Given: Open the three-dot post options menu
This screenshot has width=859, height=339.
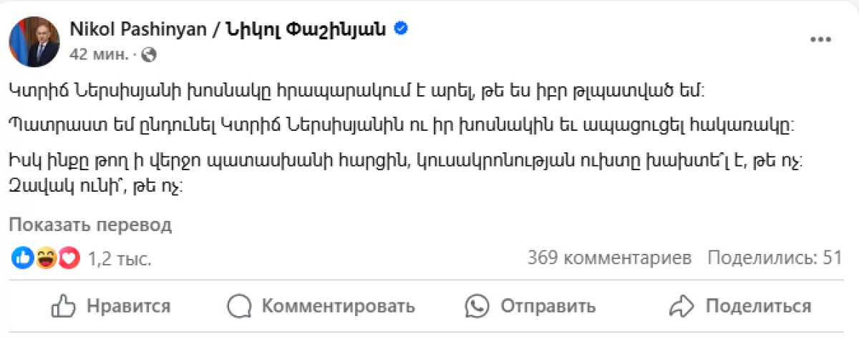Looking at the screenshot, I should coord(820,40).
